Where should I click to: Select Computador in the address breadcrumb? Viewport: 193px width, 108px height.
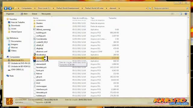pos(27,8)
